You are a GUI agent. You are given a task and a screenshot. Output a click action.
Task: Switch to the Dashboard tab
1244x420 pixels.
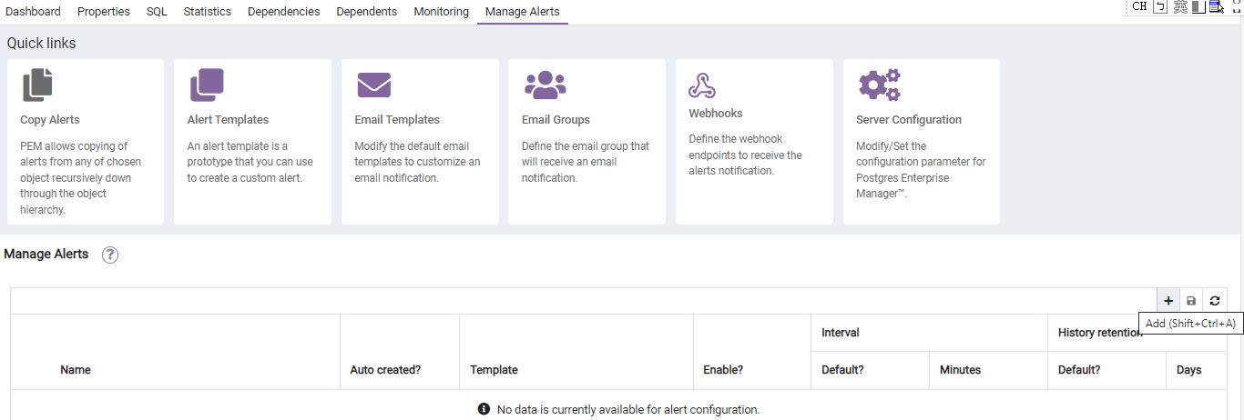click(33, 12)
